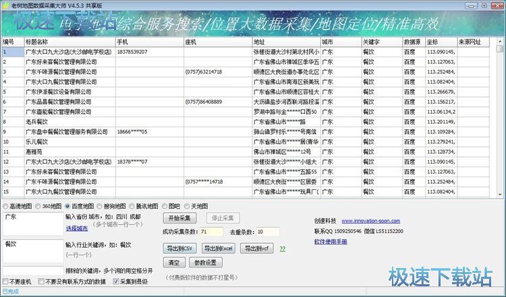This screenshot has height=297, width=506.
Task: Click the scrollbar down arrow of table
Action: [500, 194]
